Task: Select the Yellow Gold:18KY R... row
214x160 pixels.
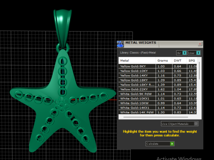Action: point(158,85)
